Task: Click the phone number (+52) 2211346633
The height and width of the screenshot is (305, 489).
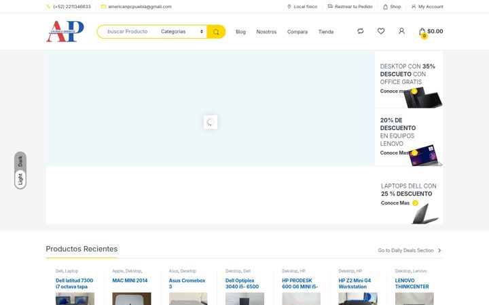Action: point(72,7)
